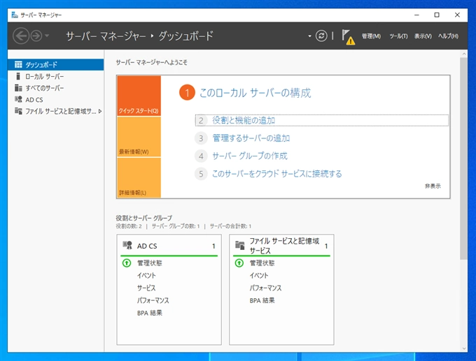Click the forward navigation arrow

point(36,36)
